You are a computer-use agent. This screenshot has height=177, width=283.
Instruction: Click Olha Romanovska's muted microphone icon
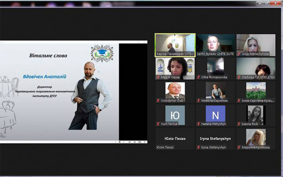pos(199,77)
